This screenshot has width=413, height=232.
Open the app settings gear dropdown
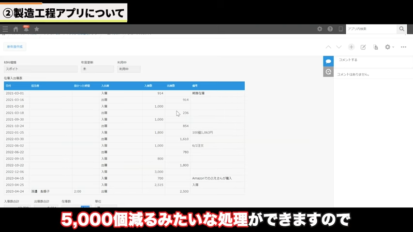[389, 47]
